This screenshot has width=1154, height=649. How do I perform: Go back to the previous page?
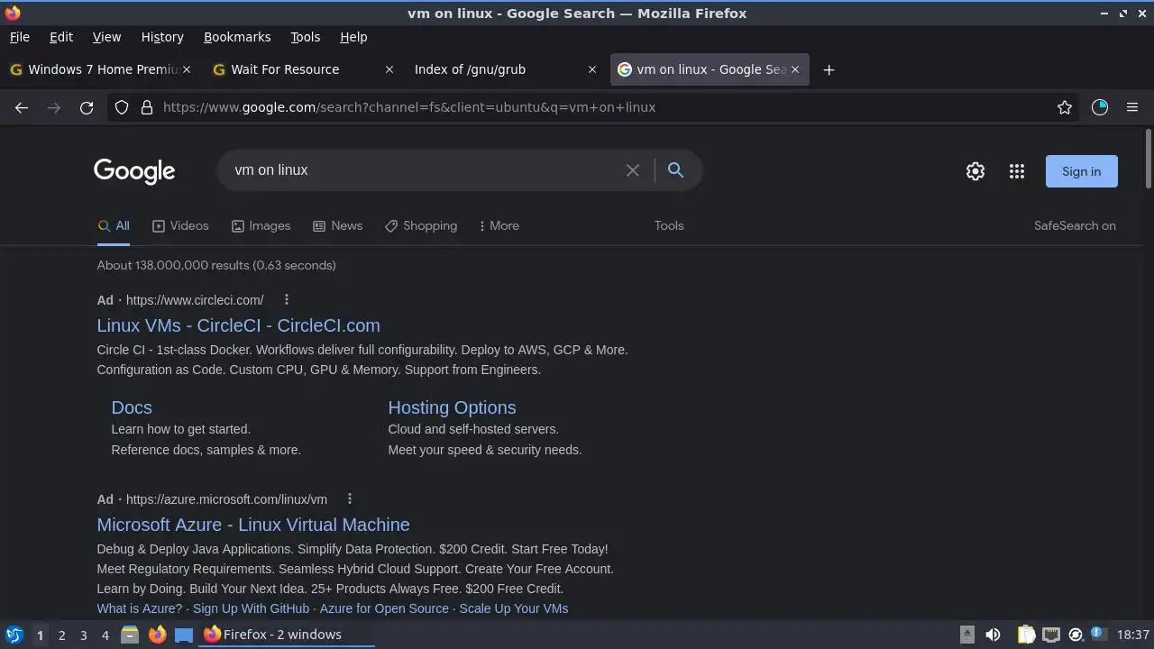pyautogui.click(x=22, y=107)
